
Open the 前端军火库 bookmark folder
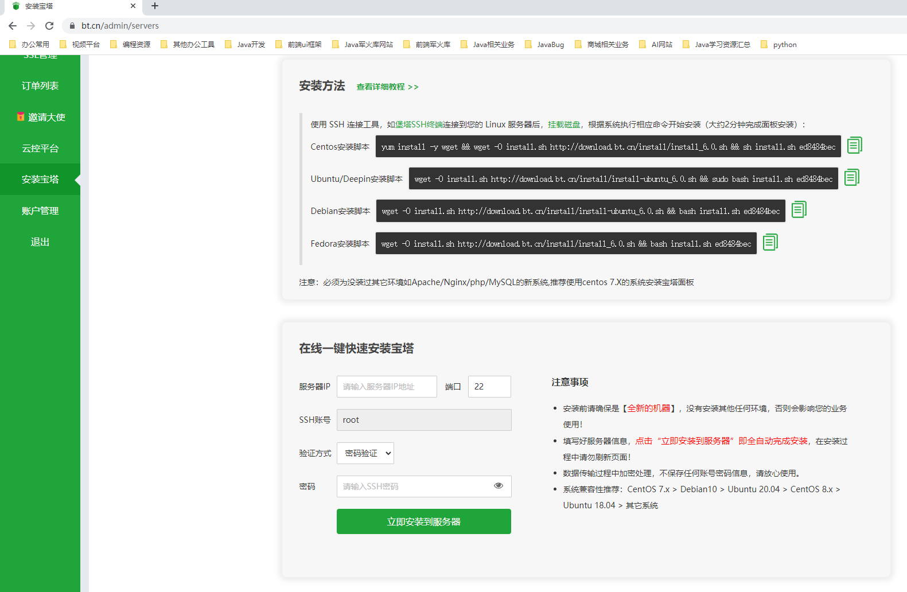pyautogui.click(x=427, y=44)
